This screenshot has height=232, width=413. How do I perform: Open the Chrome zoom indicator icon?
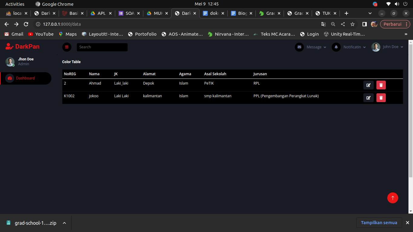coord(333,24)
